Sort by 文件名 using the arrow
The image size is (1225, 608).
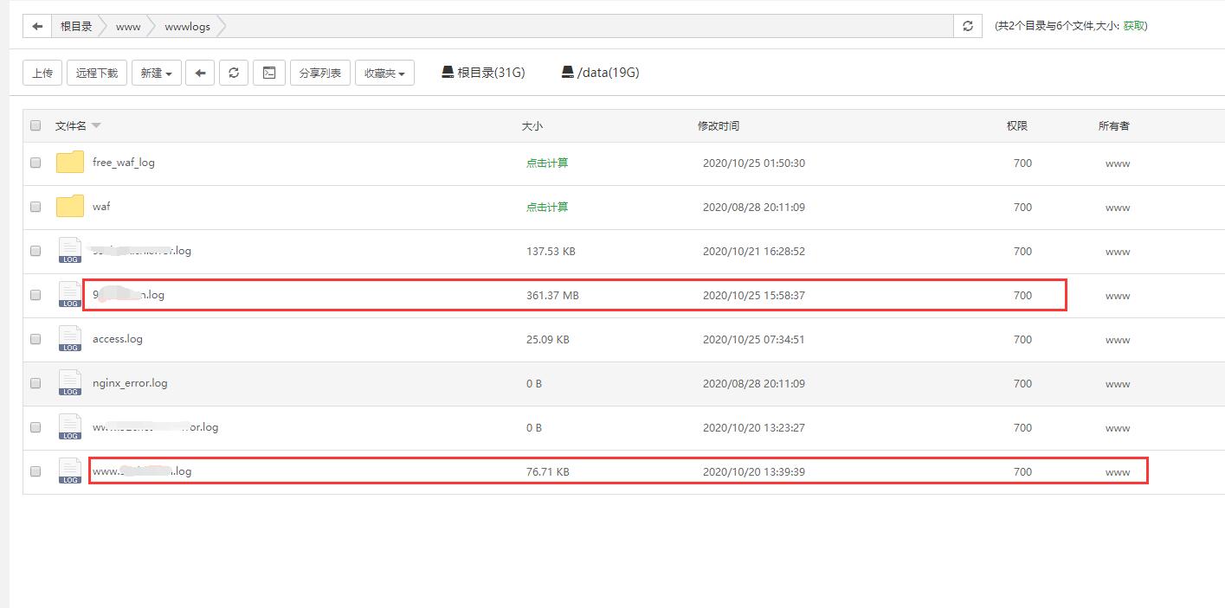tap(96, 126)
